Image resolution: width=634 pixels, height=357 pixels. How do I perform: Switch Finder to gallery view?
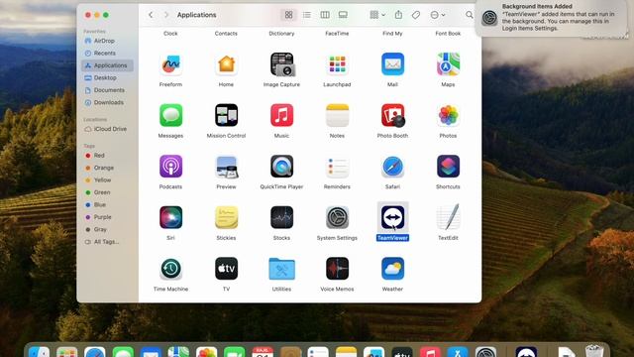[x=343, y=15]
